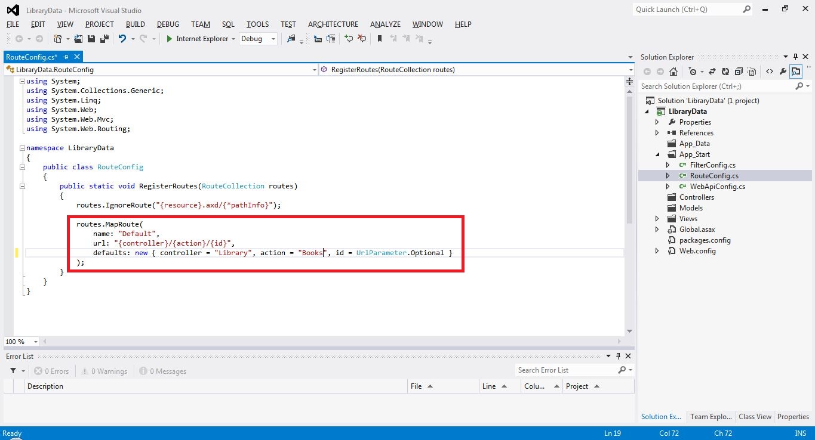The height and width of the screenshot is (440, 815).
Task: Refresh the Solution Explorer
Action: point(725,72)
